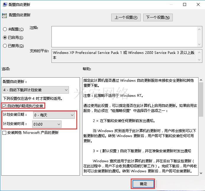Click help line 3 =（默认设置）自动下载更新
205x191 pixels.
[142, 151]
